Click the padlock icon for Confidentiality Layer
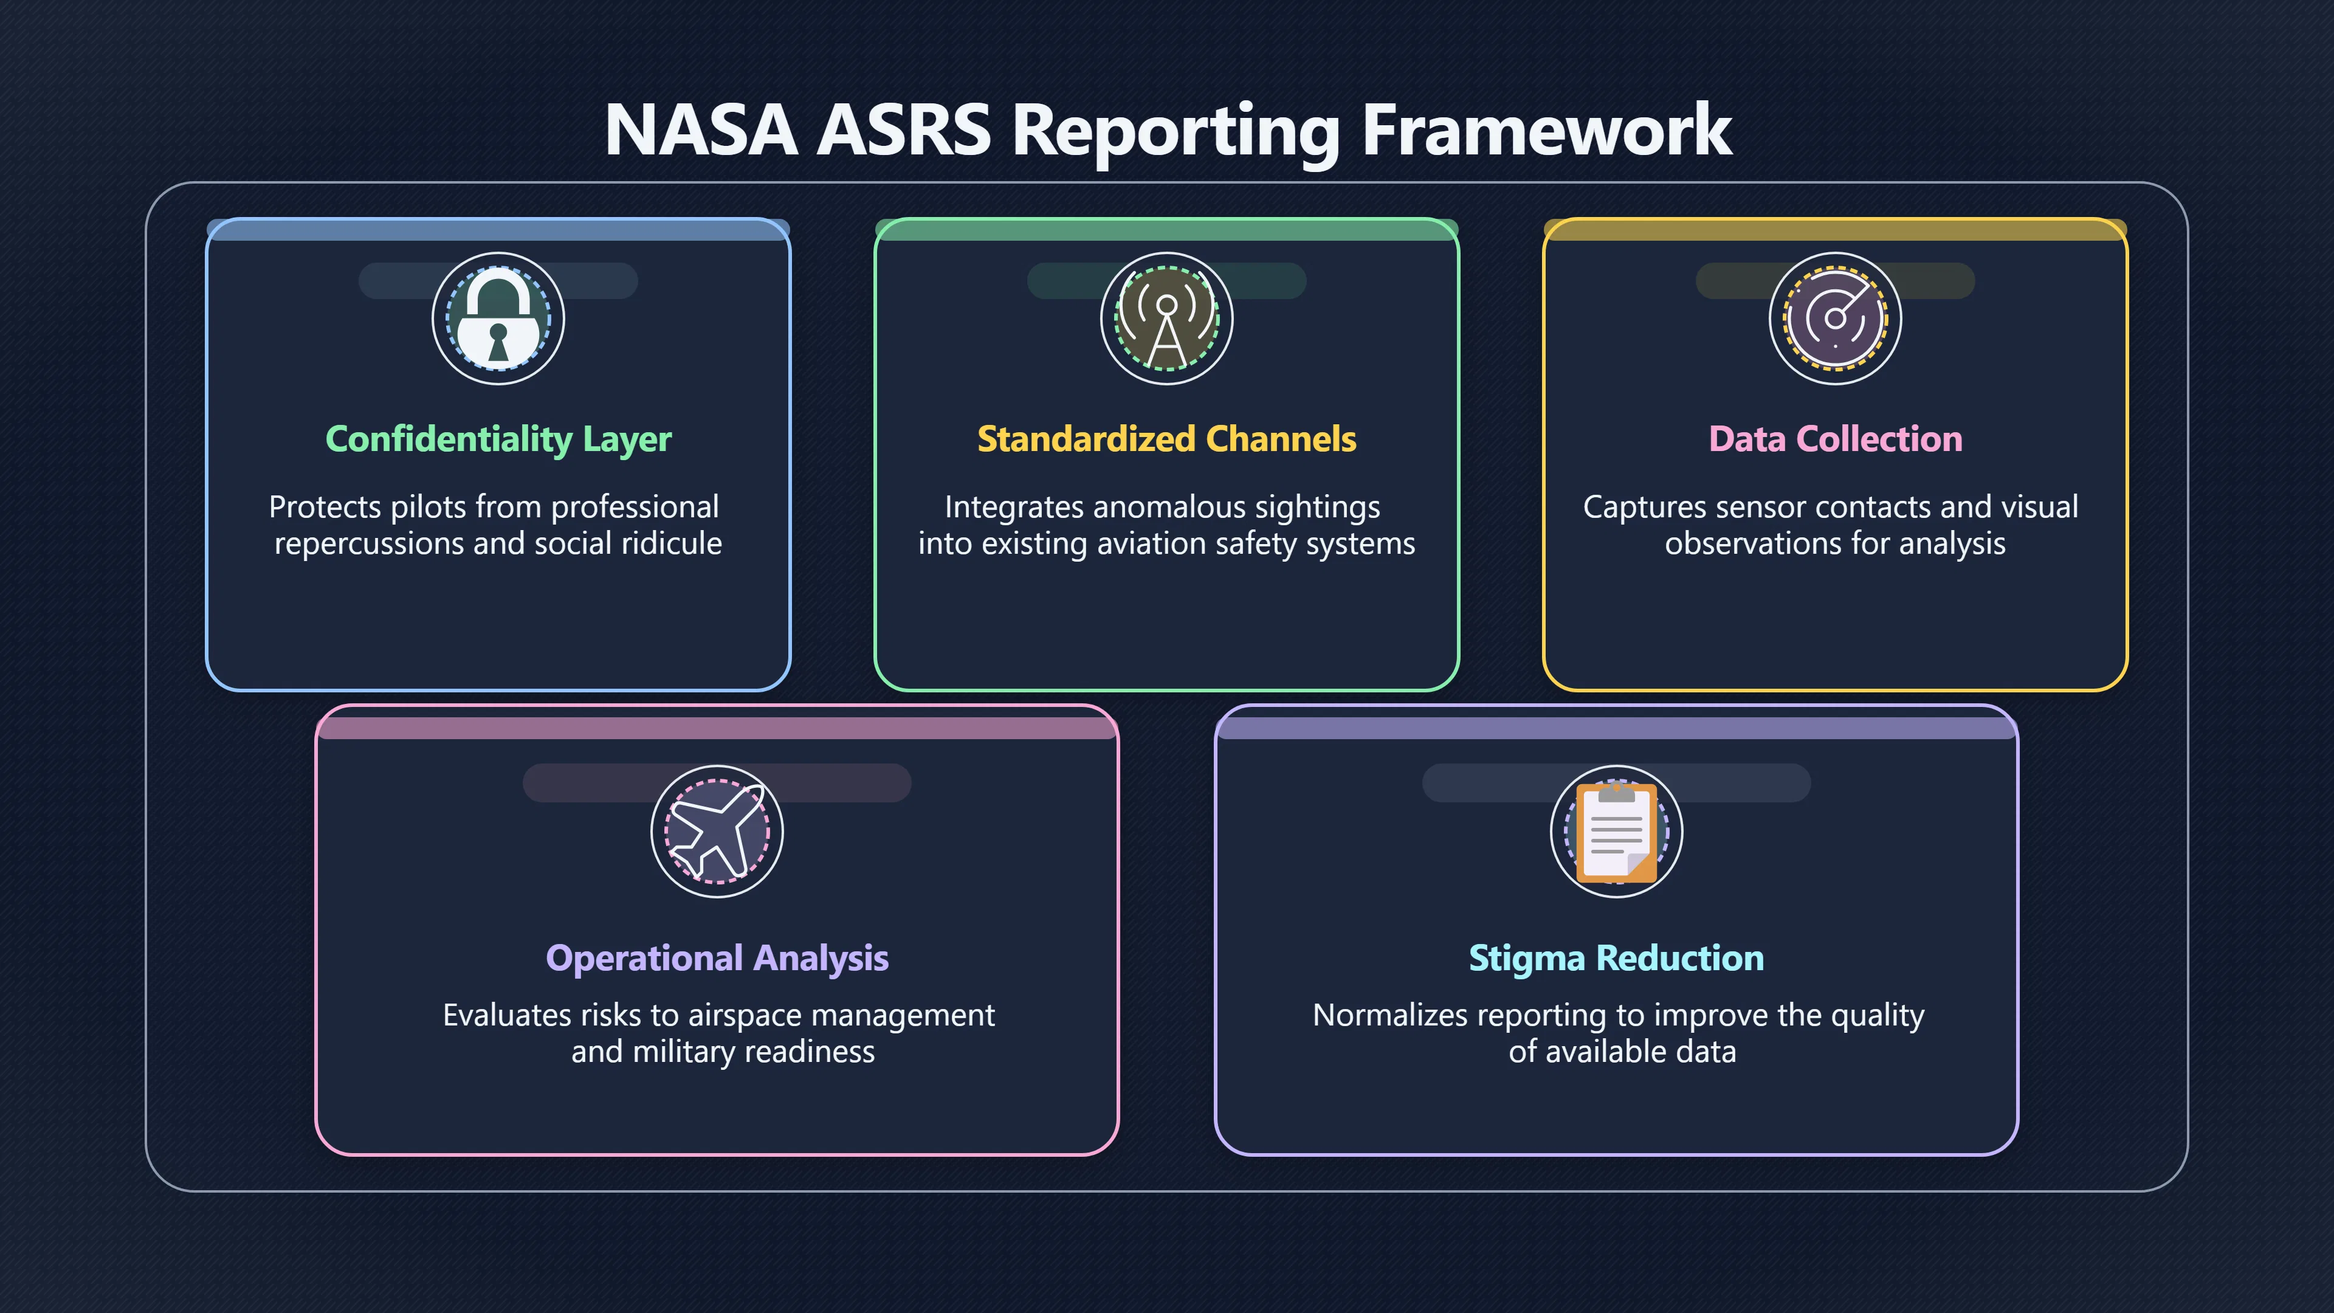 (x=498, y=318)
